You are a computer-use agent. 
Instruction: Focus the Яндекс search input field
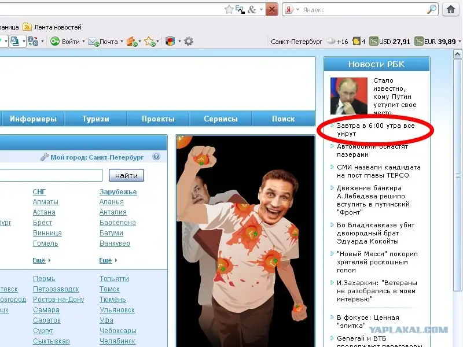click(364, 10)
